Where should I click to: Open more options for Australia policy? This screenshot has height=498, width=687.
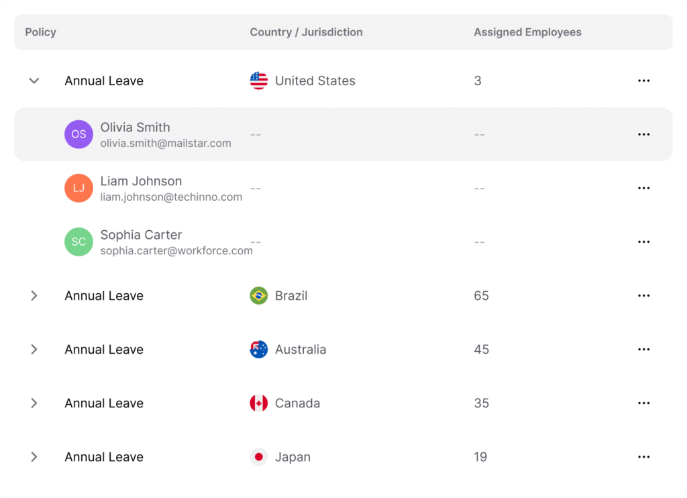tap(643, 350)
